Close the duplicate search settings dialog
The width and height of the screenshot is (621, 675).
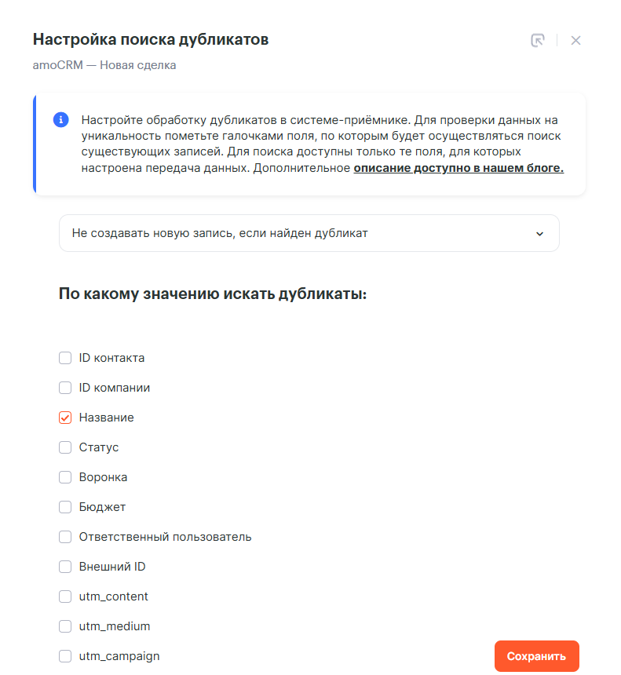575,40
